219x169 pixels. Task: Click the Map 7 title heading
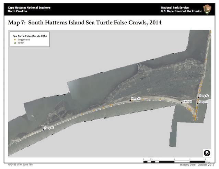(x=84, y=23)
